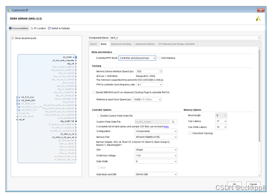Expand the C0_DDR4 interface plus icon
Screen dimensions: 273x196
pyautogui.click(x=74, y=57)
